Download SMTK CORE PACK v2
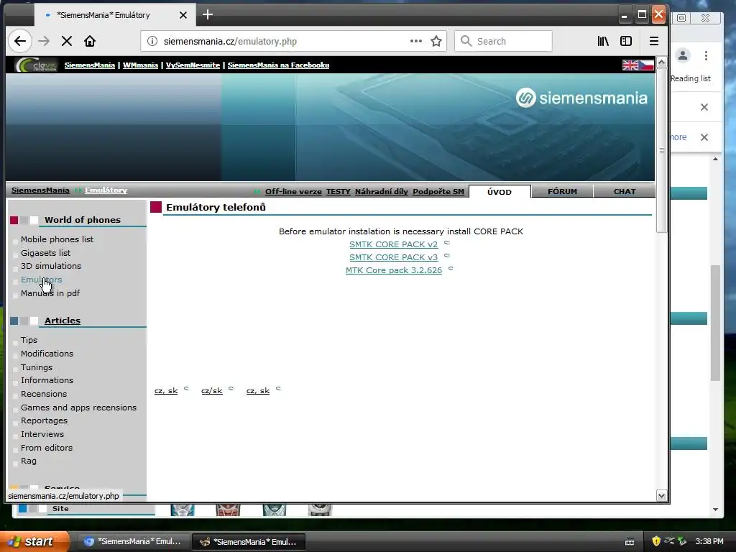 [x=393, y=244]
